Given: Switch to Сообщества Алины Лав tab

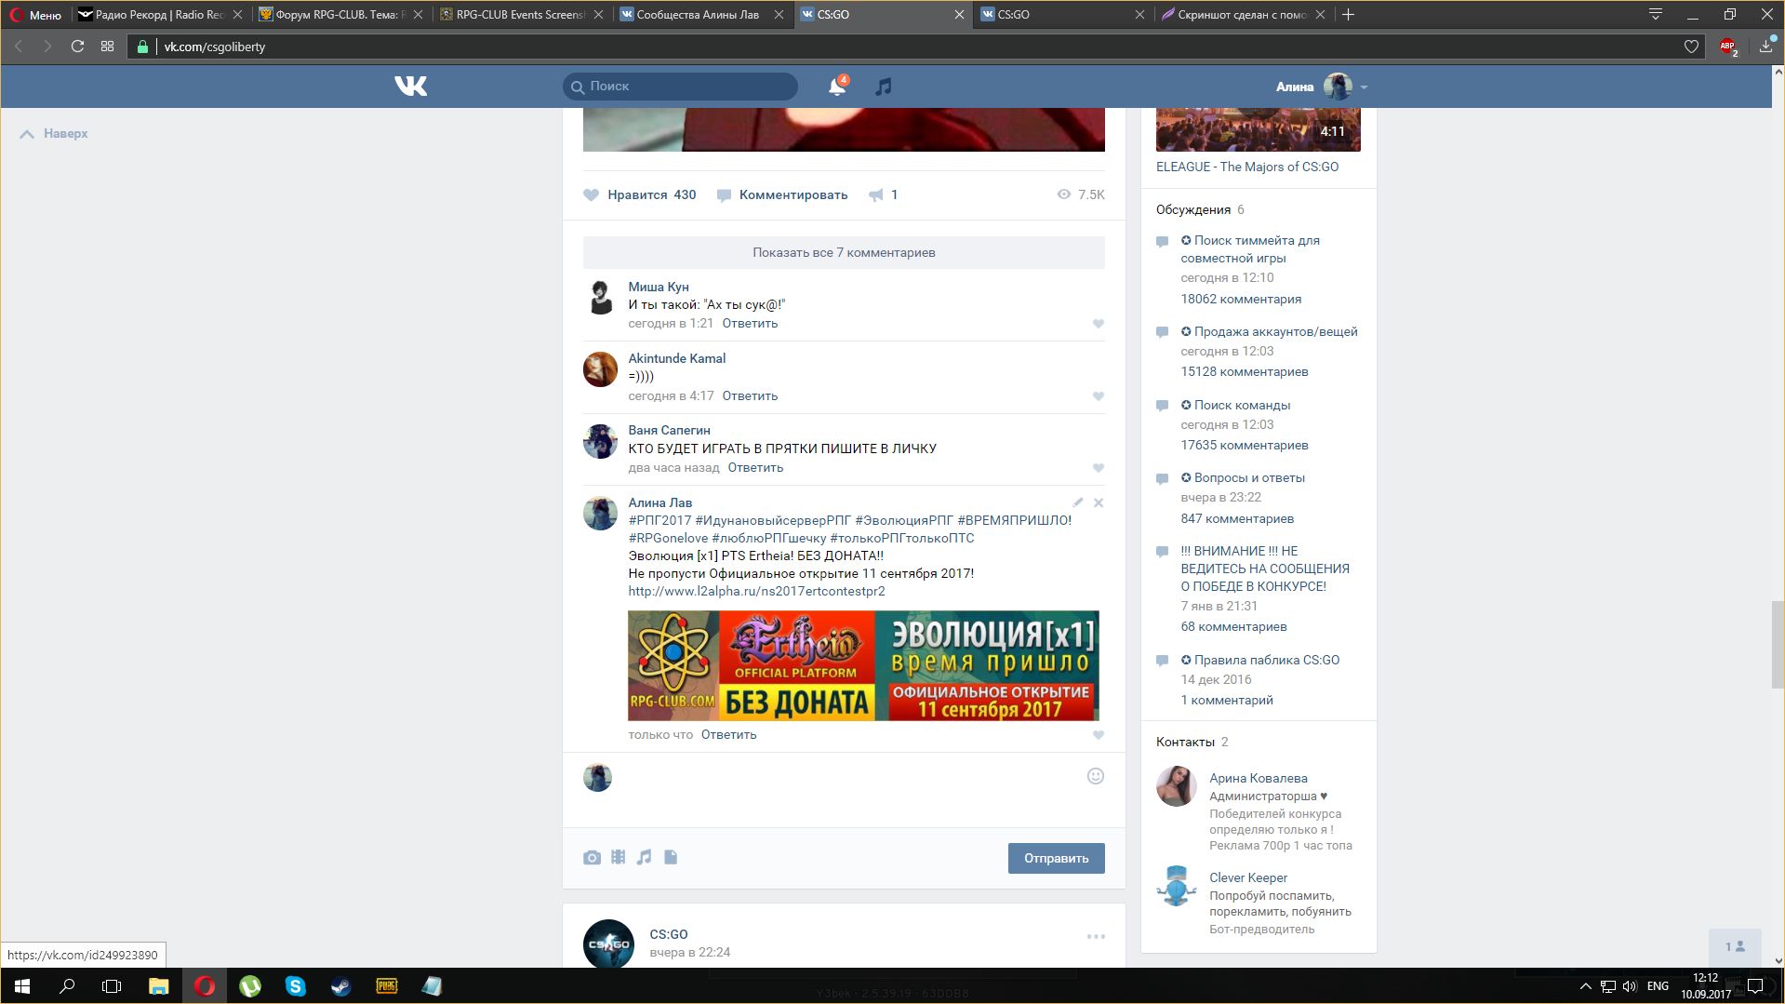Looking at the screenshot, I should (701, 15).
